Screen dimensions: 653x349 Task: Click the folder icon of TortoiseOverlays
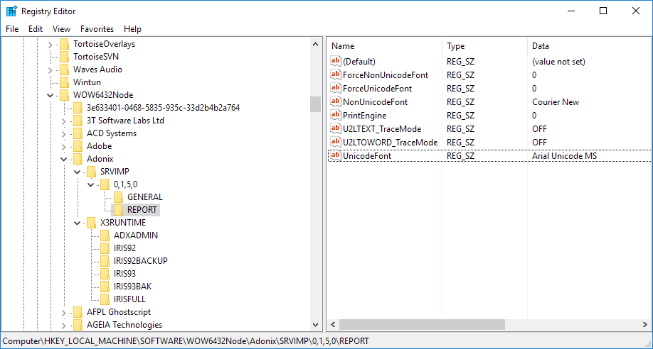(x=64, y=44)
